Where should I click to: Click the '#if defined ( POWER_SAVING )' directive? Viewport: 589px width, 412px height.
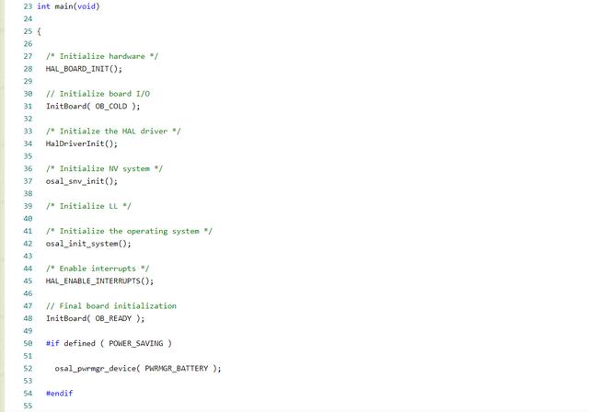(x=109, y=343)
